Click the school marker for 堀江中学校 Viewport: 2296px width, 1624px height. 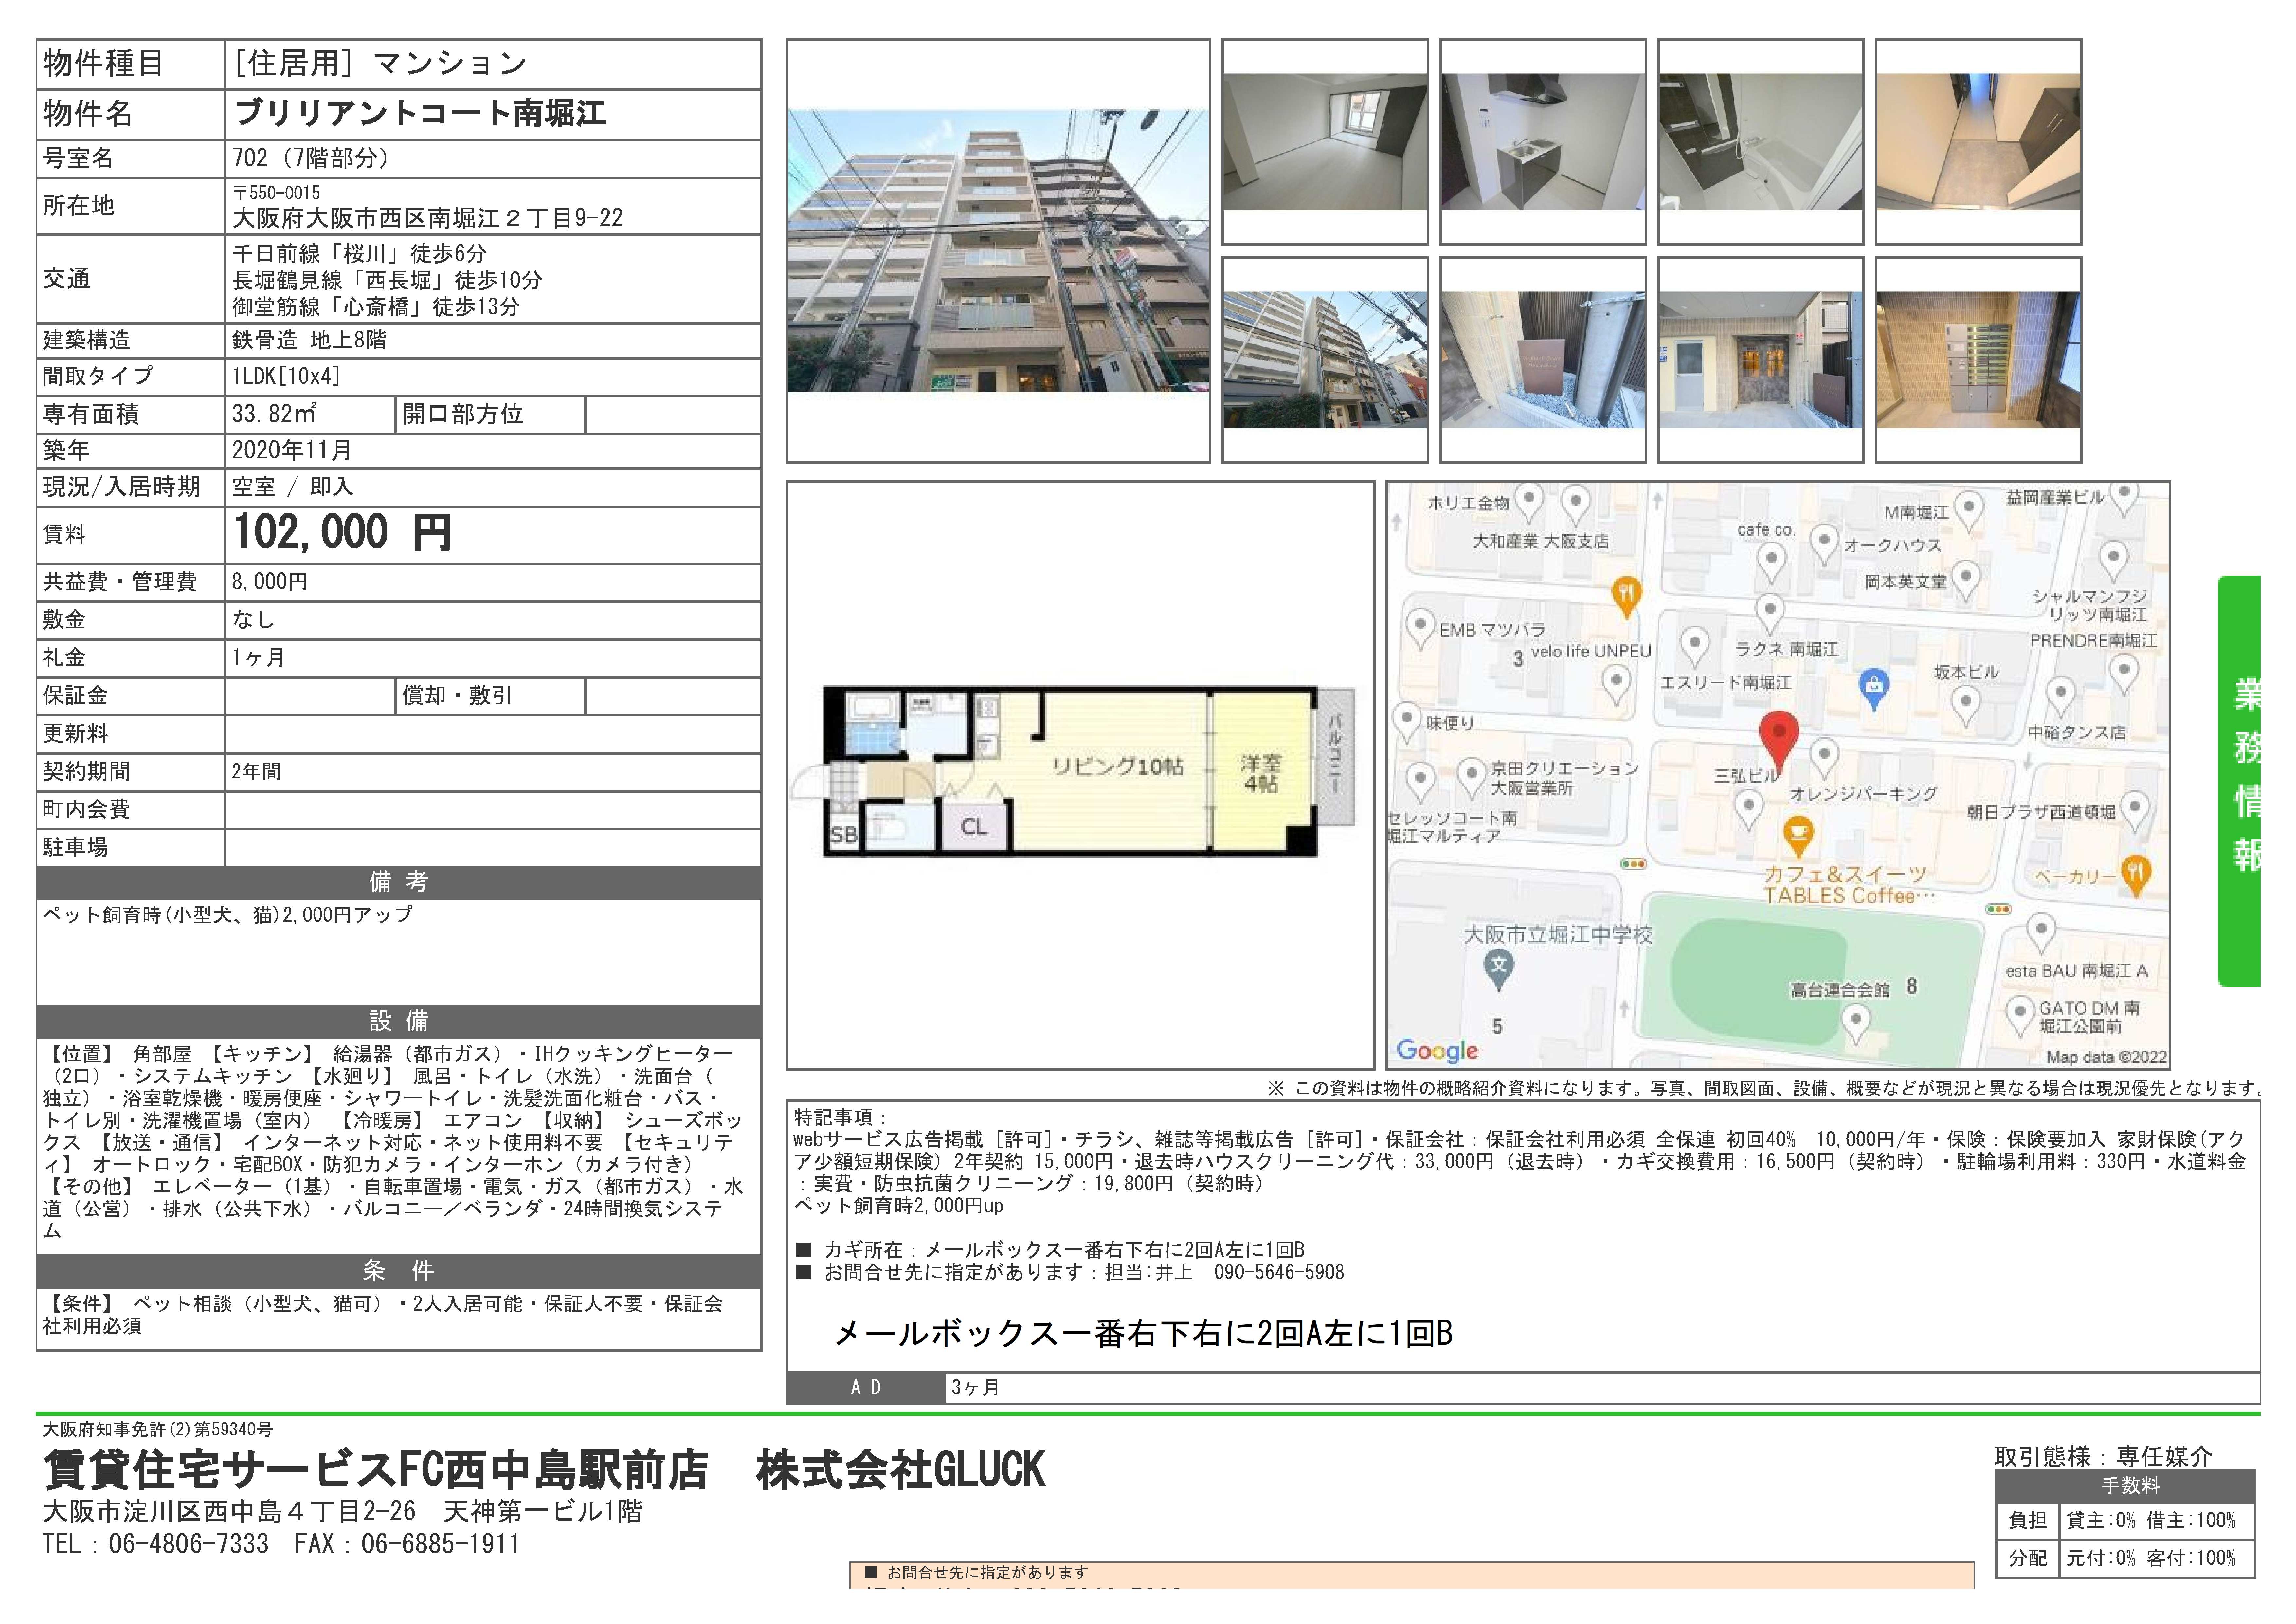coord(1498,969)
